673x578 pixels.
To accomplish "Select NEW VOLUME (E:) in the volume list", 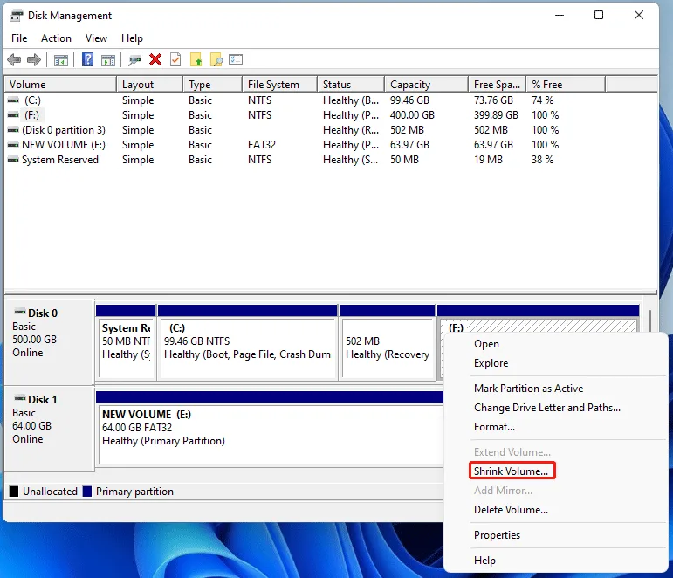I will point(64,145).
